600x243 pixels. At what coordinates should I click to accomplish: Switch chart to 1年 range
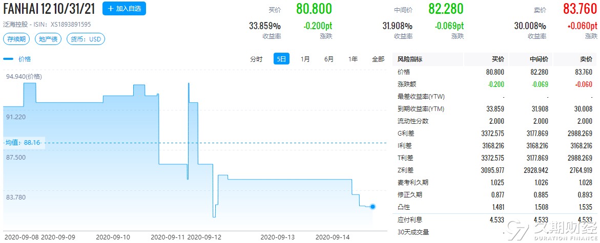tap(353, 59)
